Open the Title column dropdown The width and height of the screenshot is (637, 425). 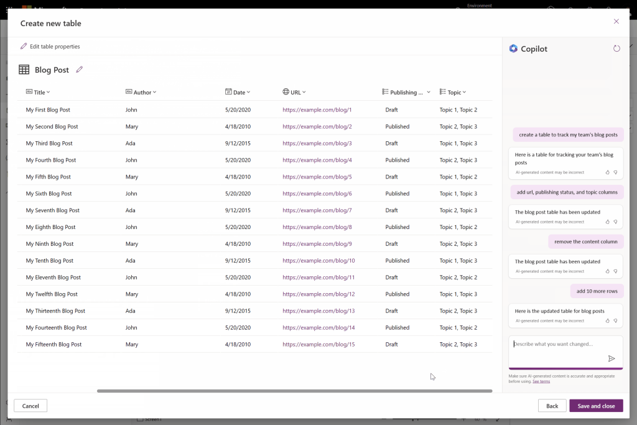49,92
